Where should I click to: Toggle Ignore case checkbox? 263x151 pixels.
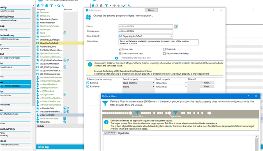tap(120, 49)
